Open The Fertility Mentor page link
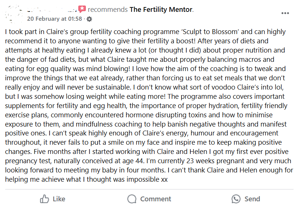The image size is (298, 205). 161,9
